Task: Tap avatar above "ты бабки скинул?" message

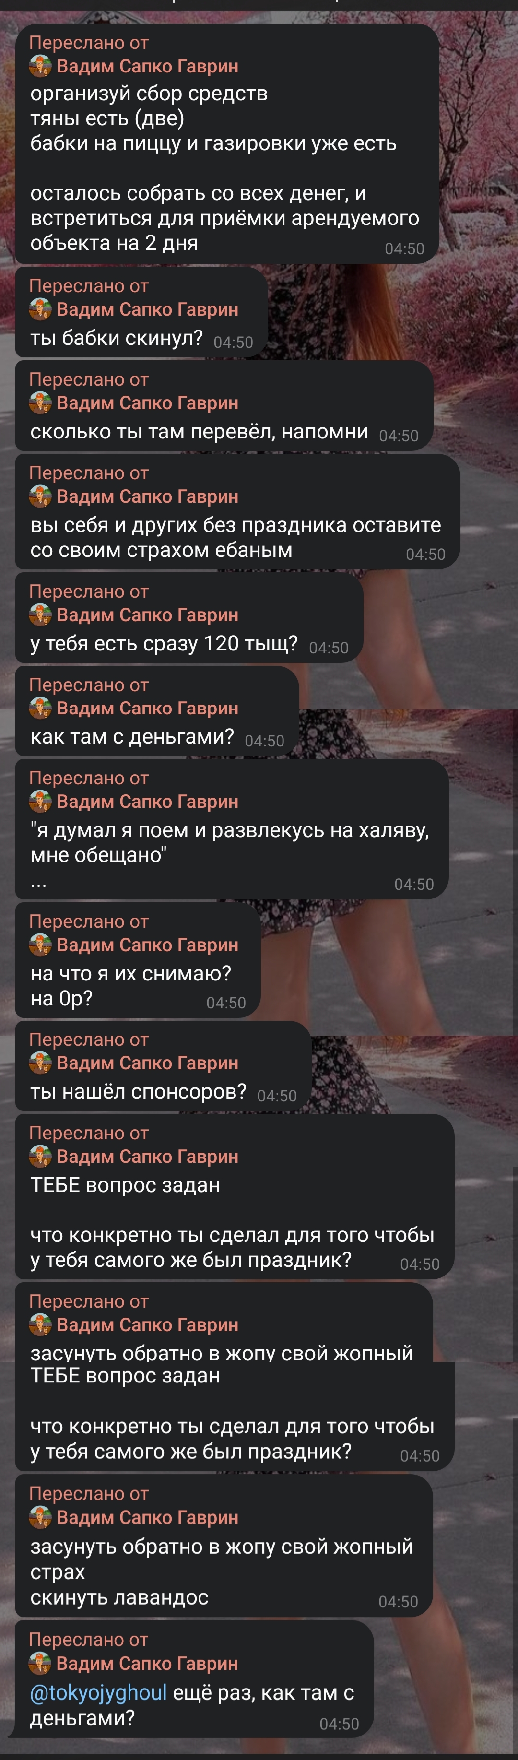Action: click(40, 309)
